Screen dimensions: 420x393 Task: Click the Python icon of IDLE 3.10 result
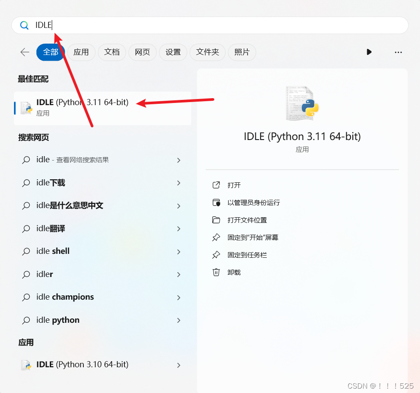[x=26, y=365]
